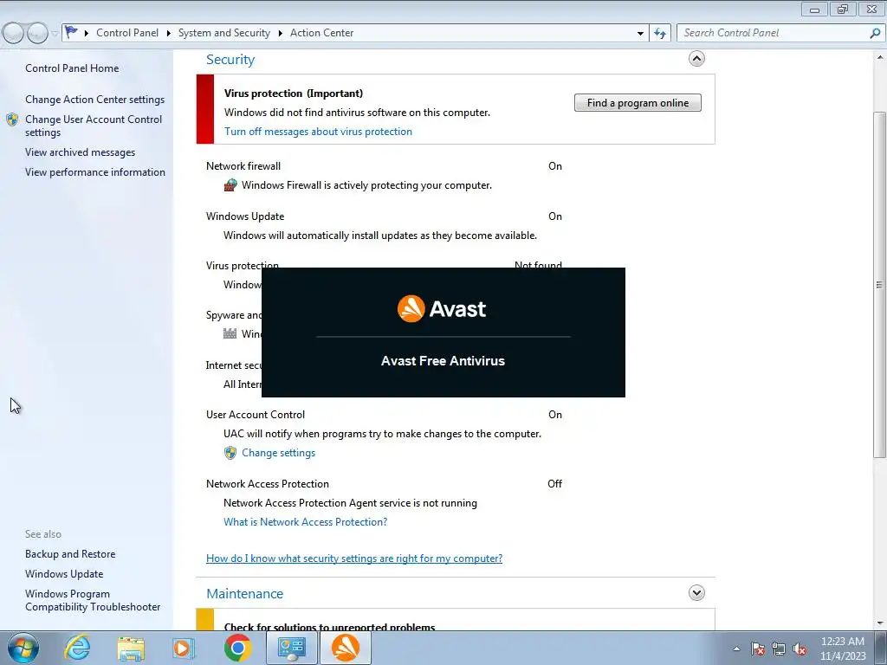
Task: Open Windows Program Compatibility Troubleshooter link
Action: (x=93, y=600)
